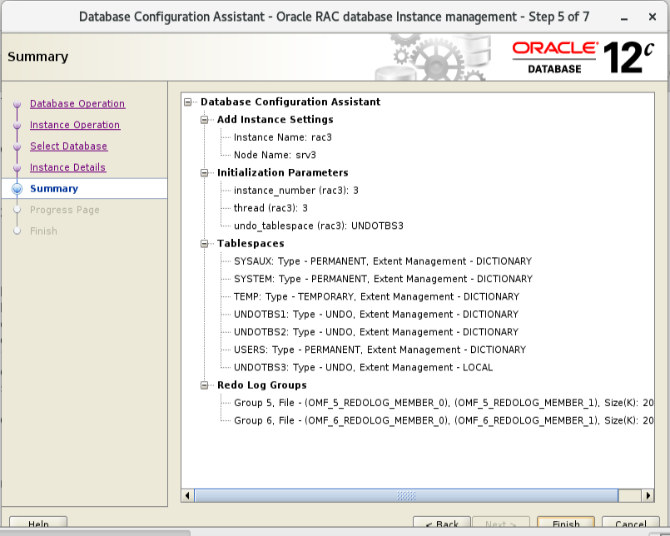Go to the Database Operation step
Screen dimensions: 670x536
click(x=77, y=104)
